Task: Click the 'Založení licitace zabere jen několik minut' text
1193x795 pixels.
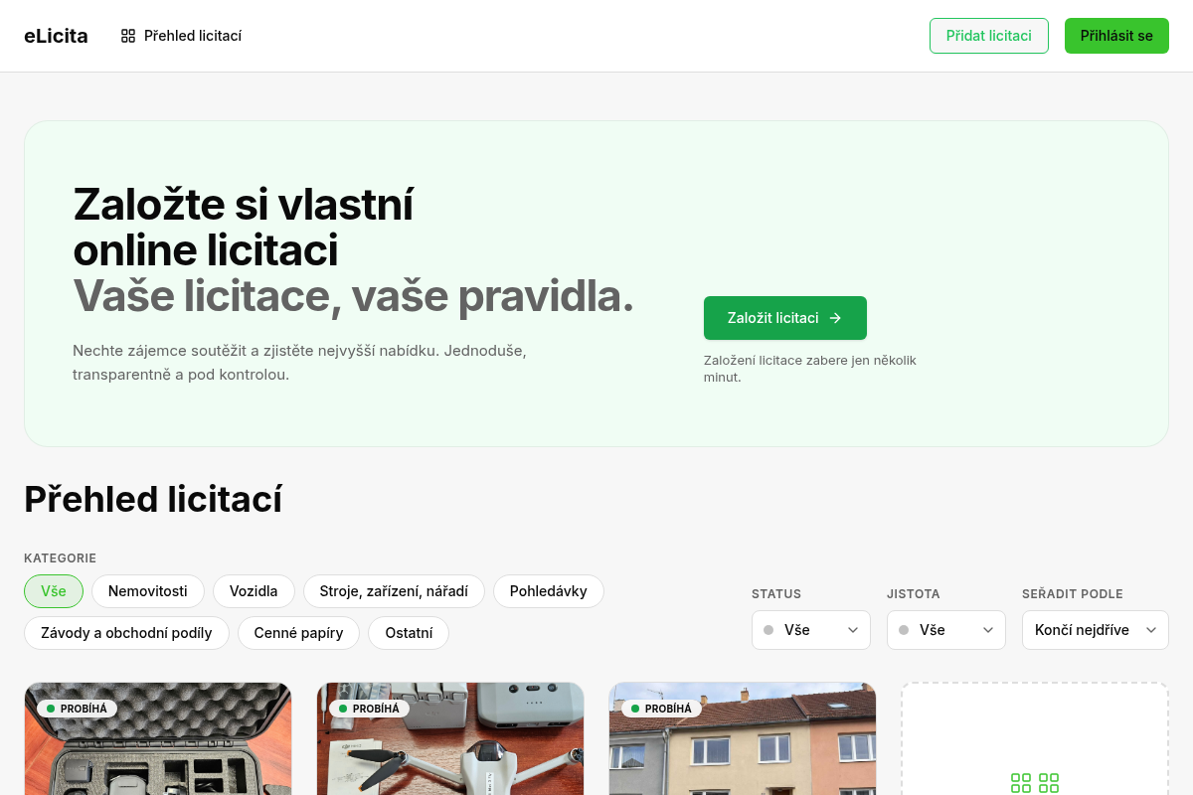Action: [810, 369]
